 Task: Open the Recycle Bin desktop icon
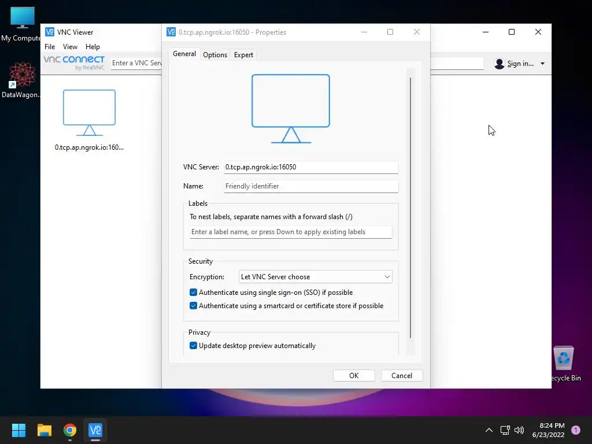coord(565,364)
